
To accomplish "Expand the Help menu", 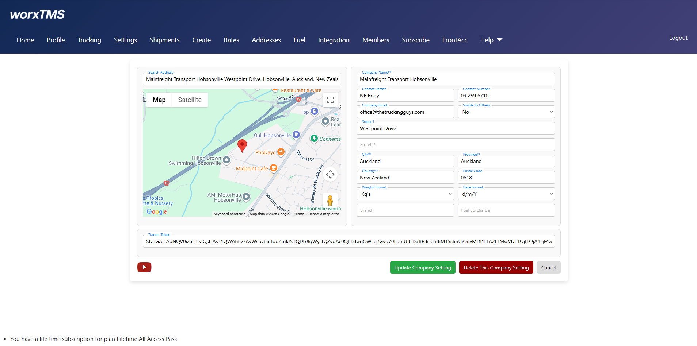I will tap(491, 40).
